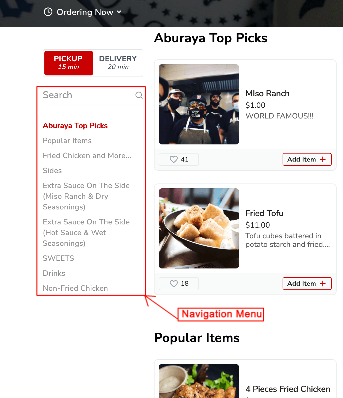This screenshot has height=398, width=343.
Task: Expand the Ordering Now dropdown chevron
Action: tap(119, 12)
